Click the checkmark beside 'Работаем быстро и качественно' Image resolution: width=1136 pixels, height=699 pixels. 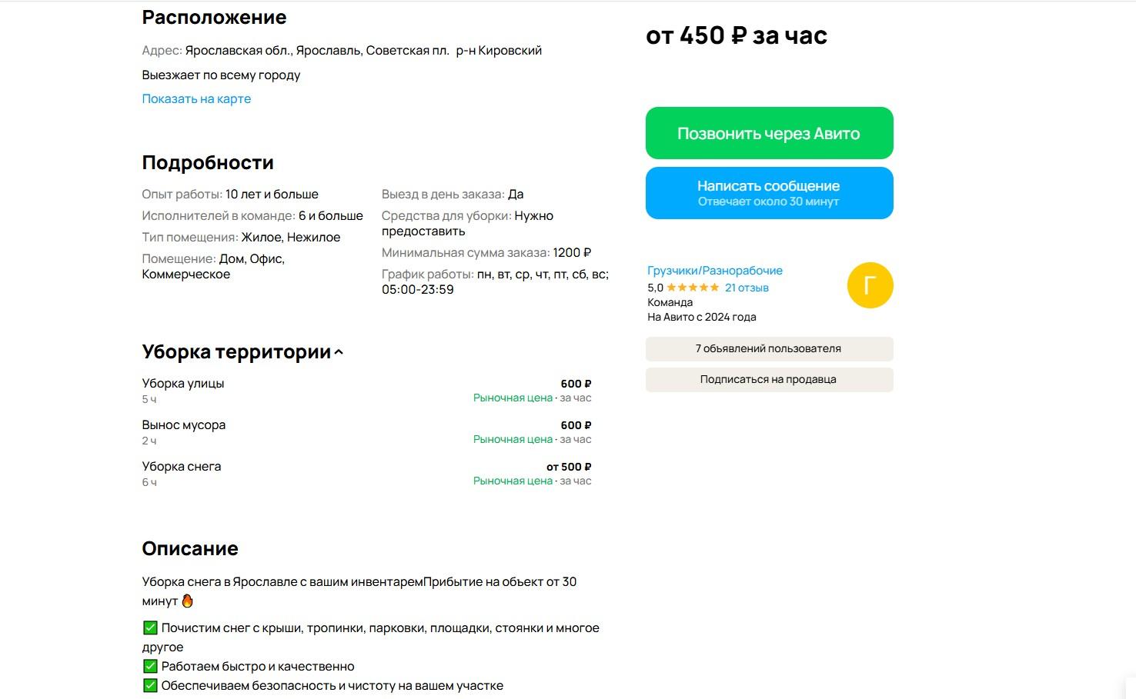tap(150, 666)
